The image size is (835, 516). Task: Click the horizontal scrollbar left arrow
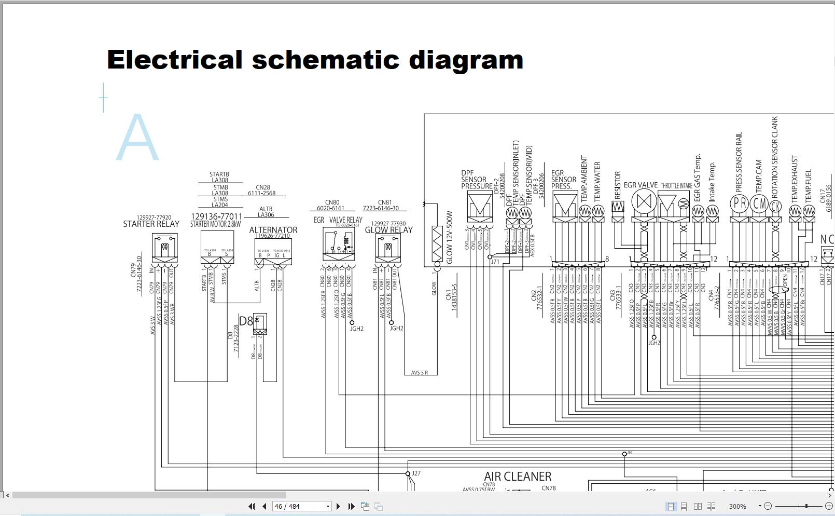[7, 495]
